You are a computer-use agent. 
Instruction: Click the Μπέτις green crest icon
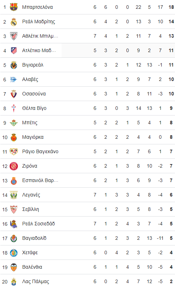point(13,123)
